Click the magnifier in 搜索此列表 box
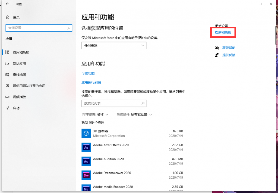Viewport: 278px width, 193px height. click(x=143, y=103)
